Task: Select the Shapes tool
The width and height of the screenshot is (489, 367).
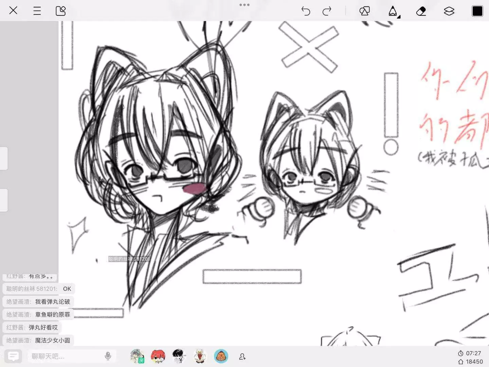Action: [x=364, y=11]
